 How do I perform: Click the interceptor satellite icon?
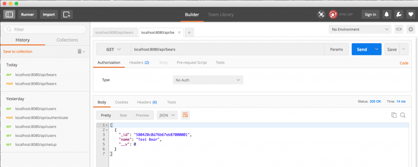[x=321, y=14]
